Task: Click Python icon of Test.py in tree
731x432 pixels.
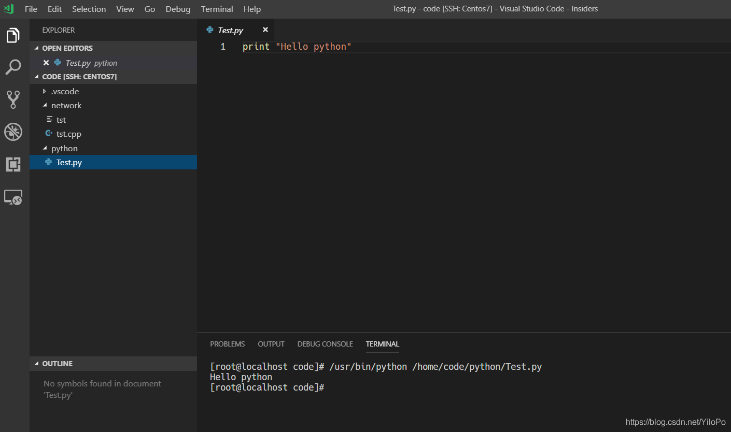Action: [49, 162]
